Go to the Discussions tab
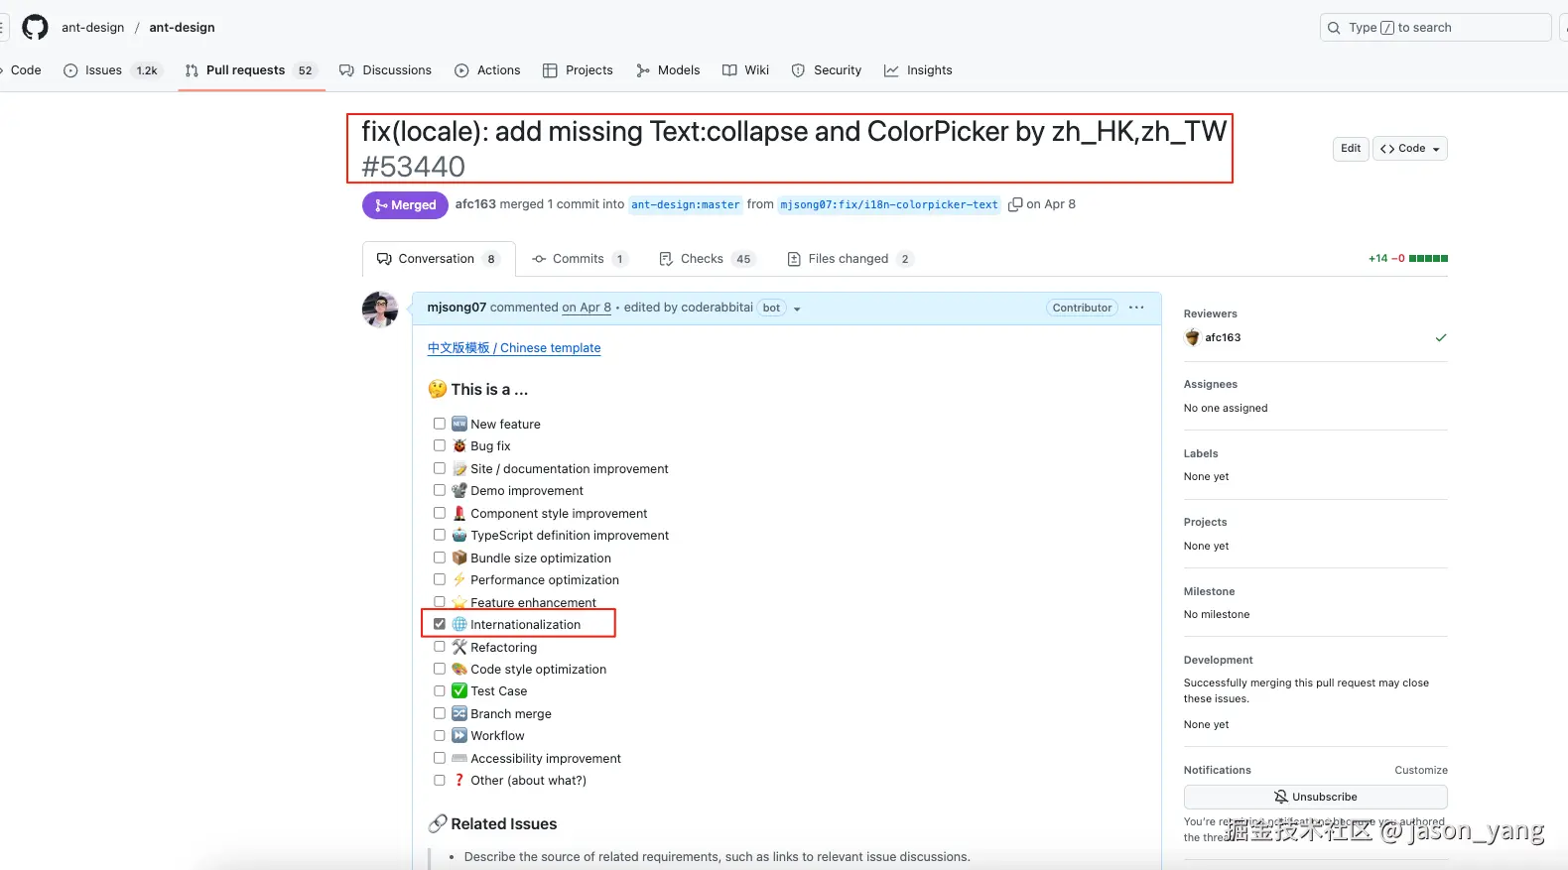 tap(385, 70)
